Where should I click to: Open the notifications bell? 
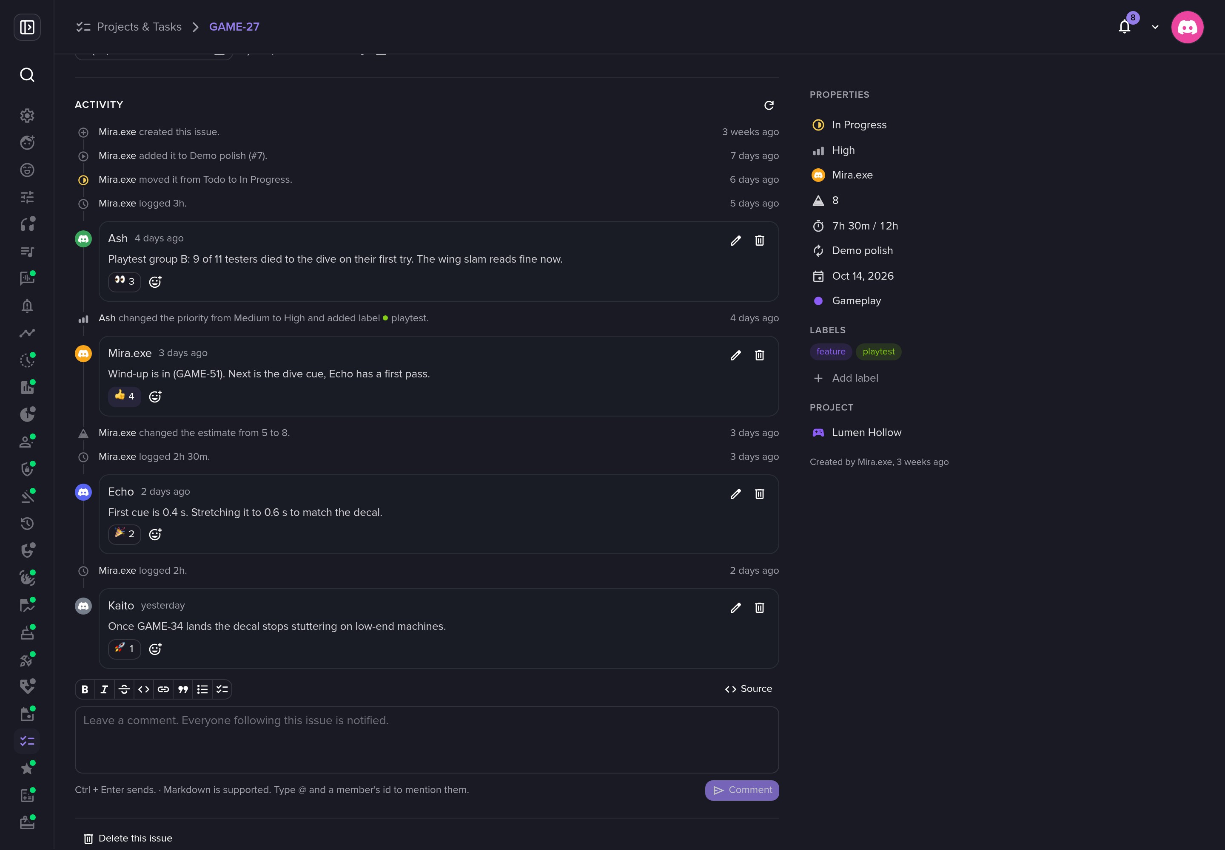pyautogui.click(x=1124, y=27)
